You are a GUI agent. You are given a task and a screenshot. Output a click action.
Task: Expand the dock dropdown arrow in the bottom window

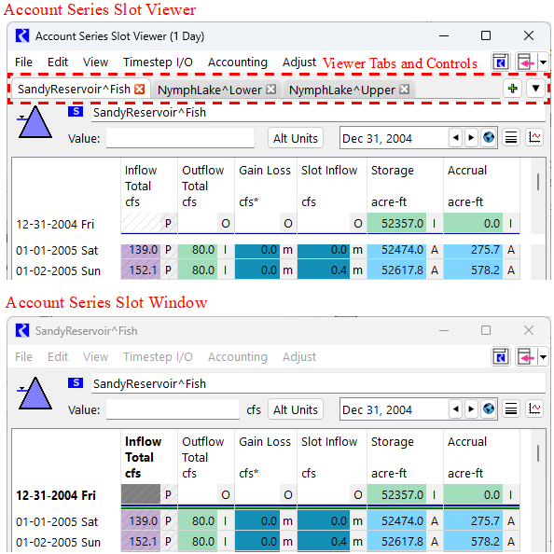pyautogui.click(x=543, y=357)
